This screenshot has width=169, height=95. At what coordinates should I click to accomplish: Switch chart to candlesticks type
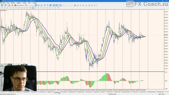pyautogui.click(x=39, y=5)
